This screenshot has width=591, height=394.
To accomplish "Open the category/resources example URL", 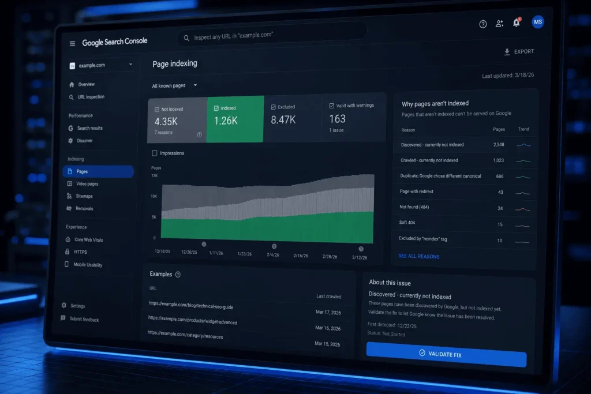I will point(185,335).
